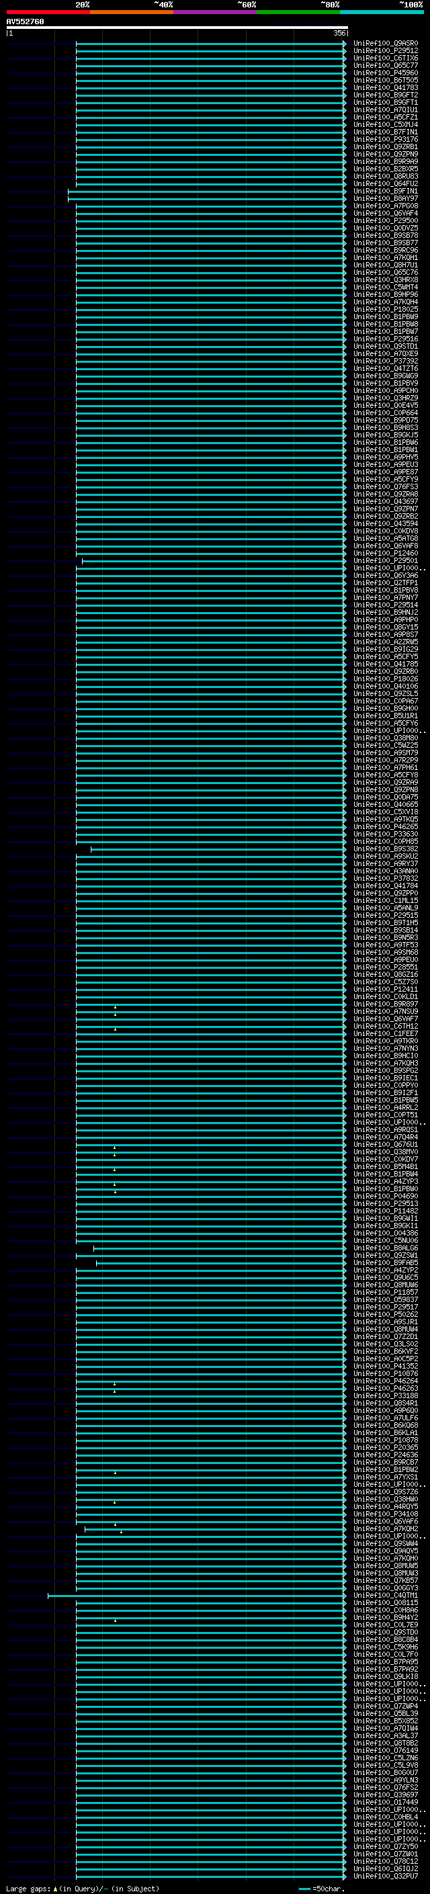This screenshot has width=430, height=1894.
Task: Select hit label UniRef100_Q41783
Action: click(x=386, y=87)
